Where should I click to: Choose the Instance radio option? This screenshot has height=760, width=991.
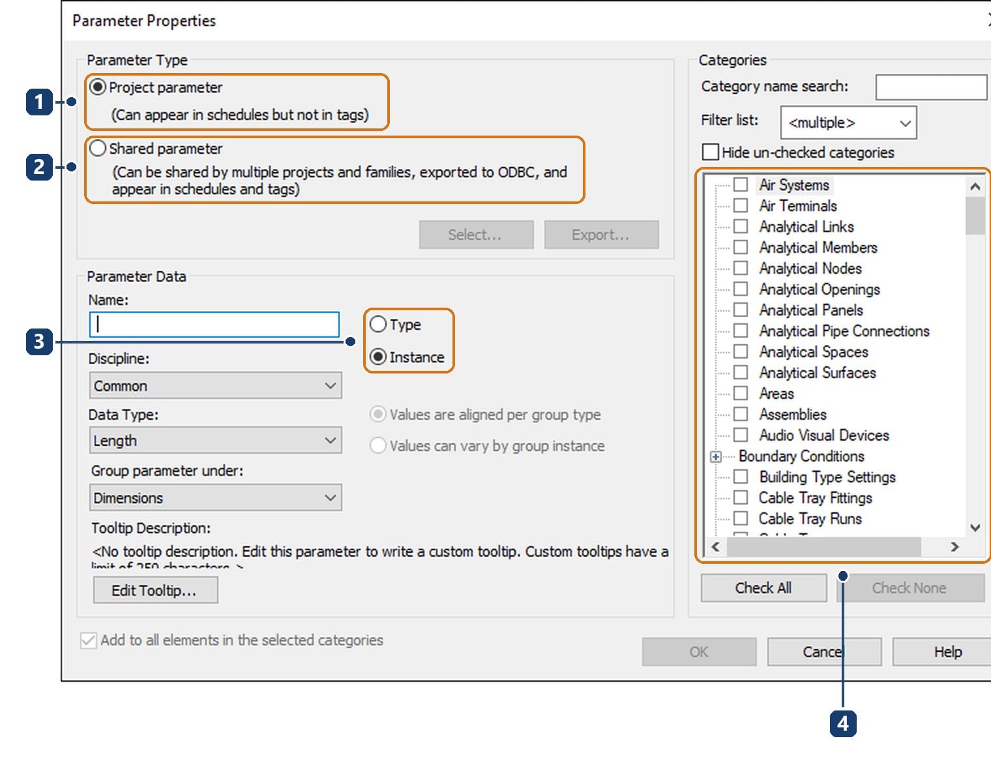click(378, 357)
